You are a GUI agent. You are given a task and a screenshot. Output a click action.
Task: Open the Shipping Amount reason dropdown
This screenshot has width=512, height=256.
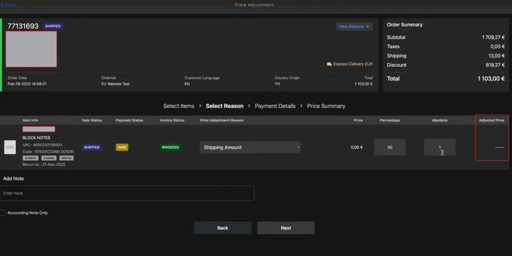(x=250, y=147)
